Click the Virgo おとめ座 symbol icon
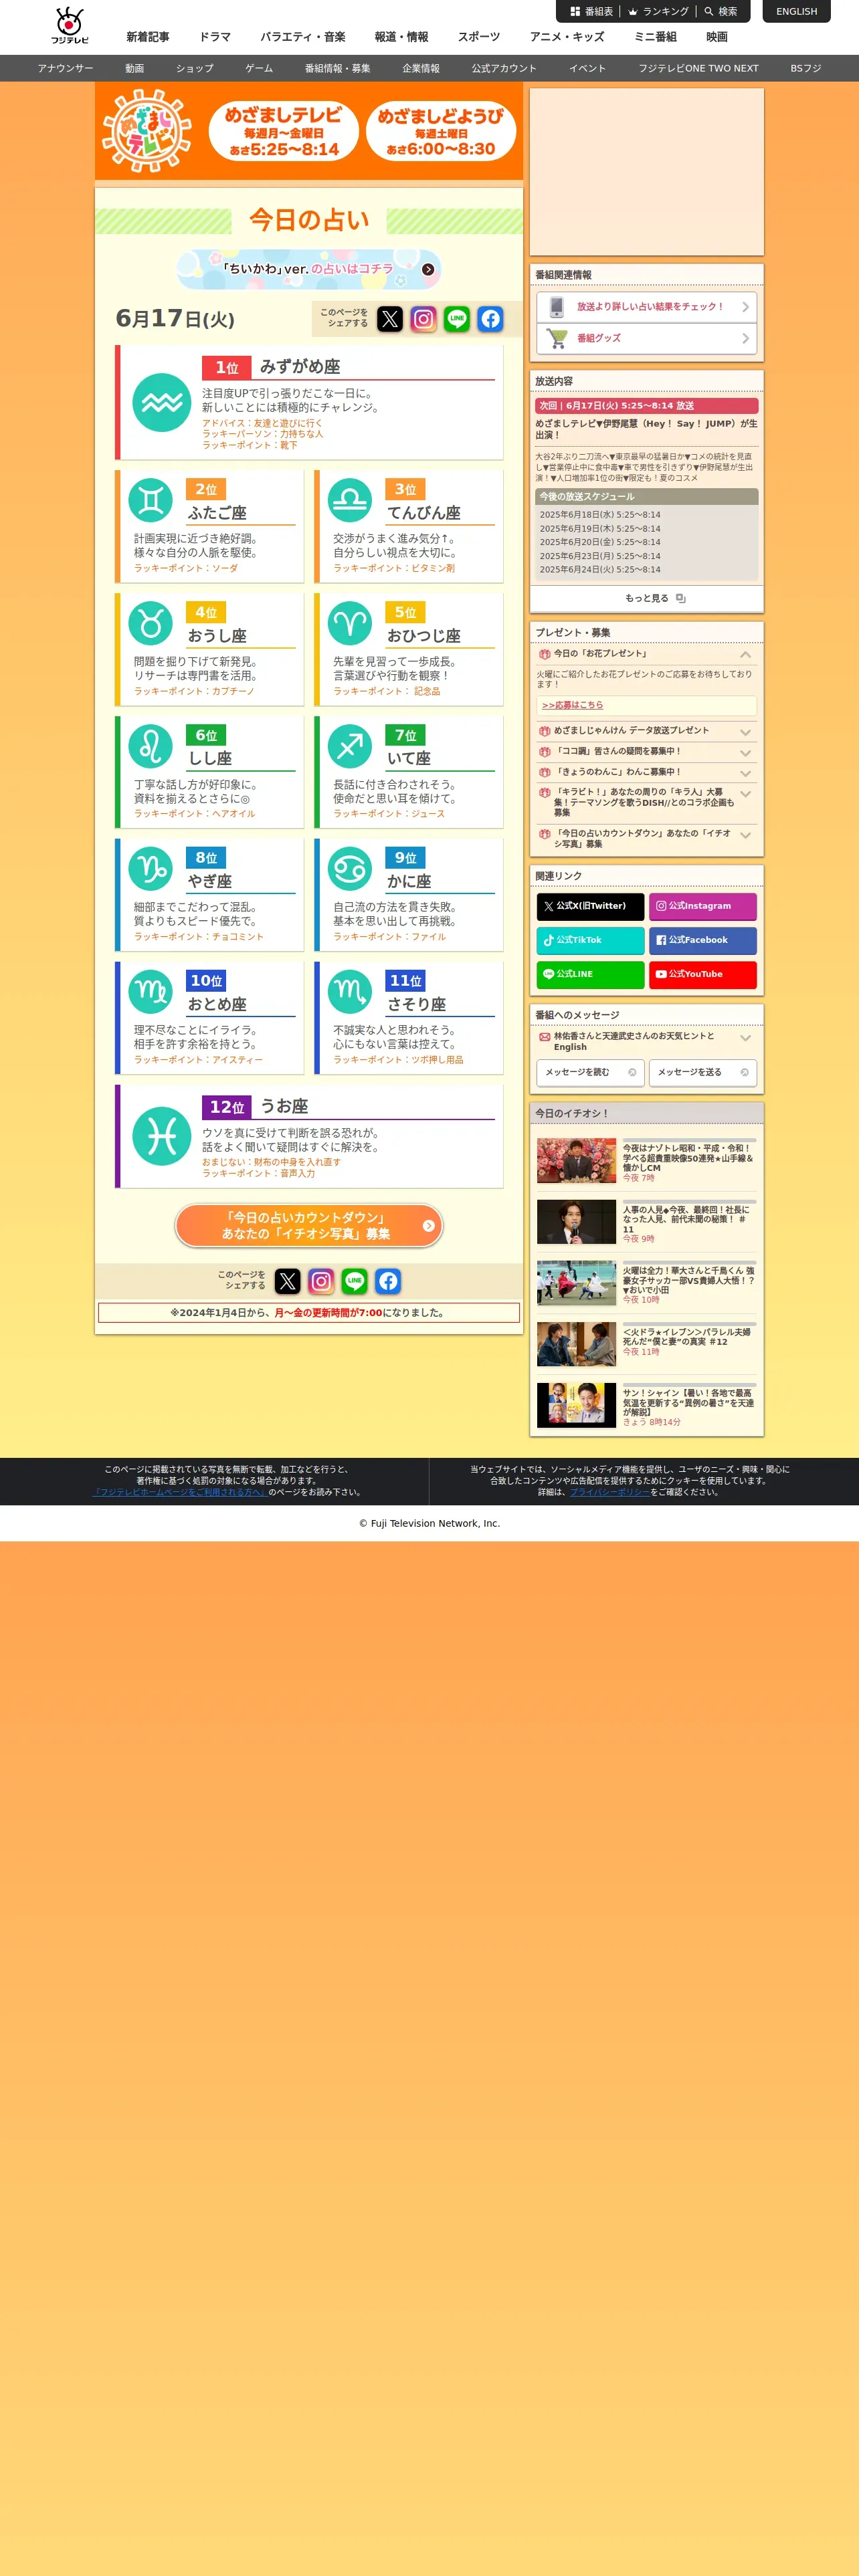The image size is (859, 2576). pyautogui.click(x=151, y=992)
